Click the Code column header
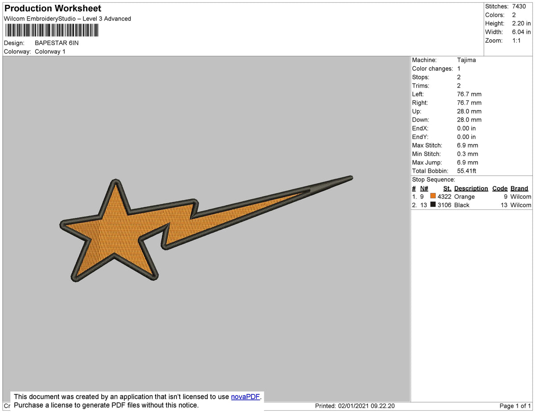Image resolution: width=535 pixels, height=413 pixels. [500, 188]
